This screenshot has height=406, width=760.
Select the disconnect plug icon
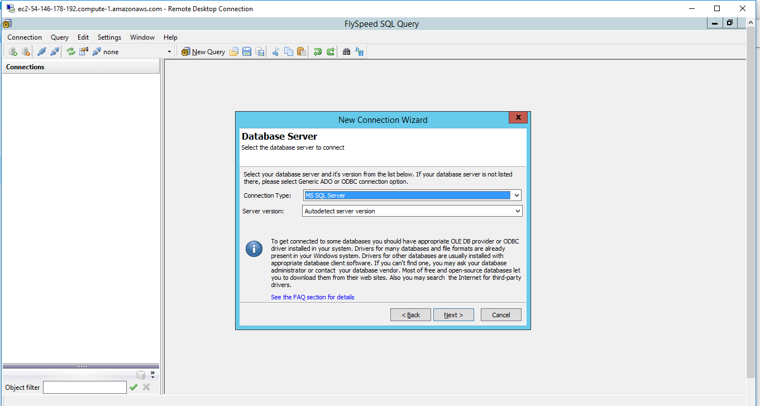[x=54, y=51]
